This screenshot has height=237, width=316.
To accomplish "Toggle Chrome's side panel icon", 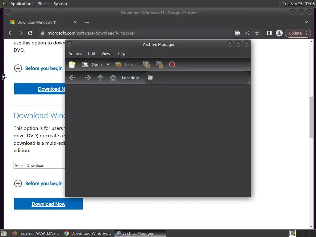I will [269, 33].
